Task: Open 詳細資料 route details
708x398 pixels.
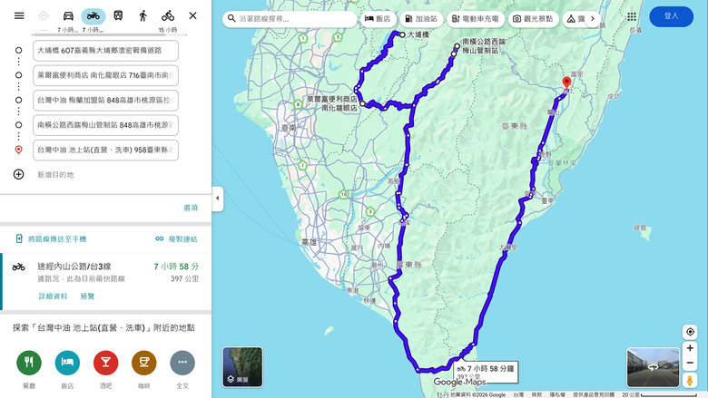Action: coord(53,296)
